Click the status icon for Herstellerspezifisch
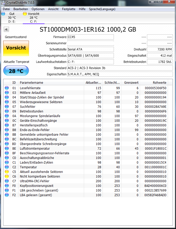This screenshot has width=176, height=229. [x=7, y=125]
